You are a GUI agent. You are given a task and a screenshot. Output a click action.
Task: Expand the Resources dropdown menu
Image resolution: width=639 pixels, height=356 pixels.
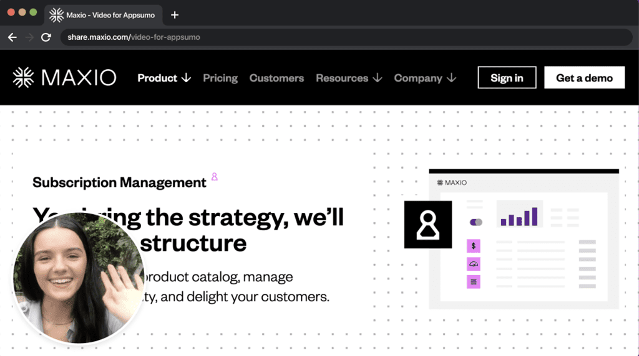[x=349, y=78]
